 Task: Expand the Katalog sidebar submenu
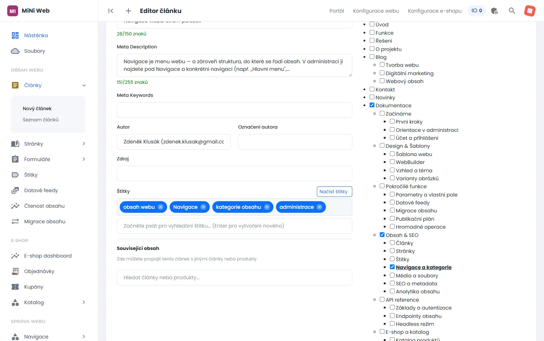coord(84,302)
